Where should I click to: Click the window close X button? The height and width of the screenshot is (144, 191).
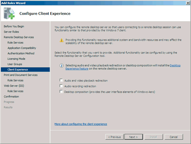click(x=187, y=3)
